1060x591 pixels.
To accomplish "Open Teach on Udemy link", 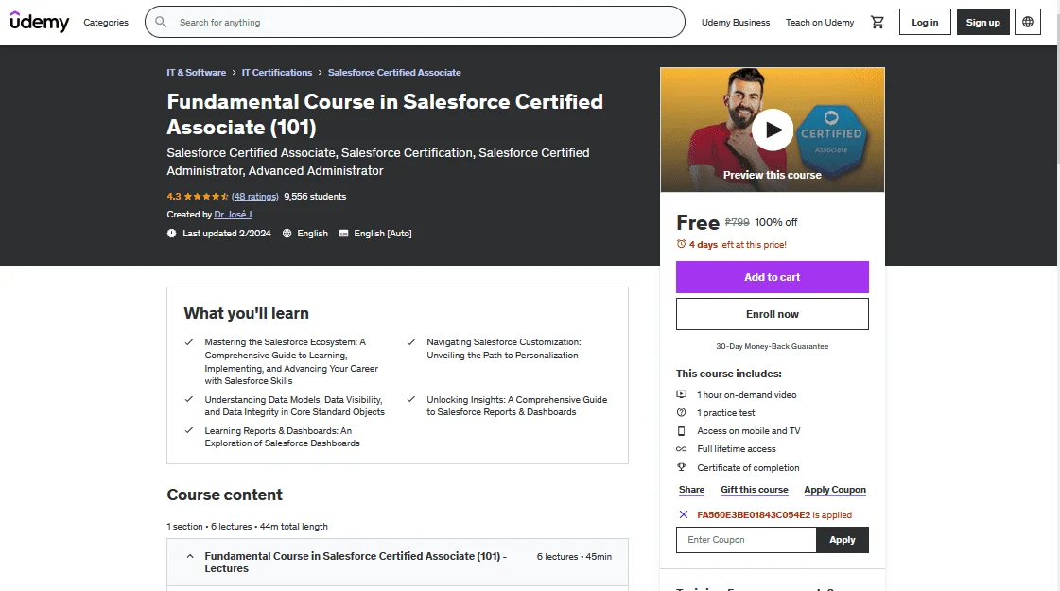I will (819, 23).
